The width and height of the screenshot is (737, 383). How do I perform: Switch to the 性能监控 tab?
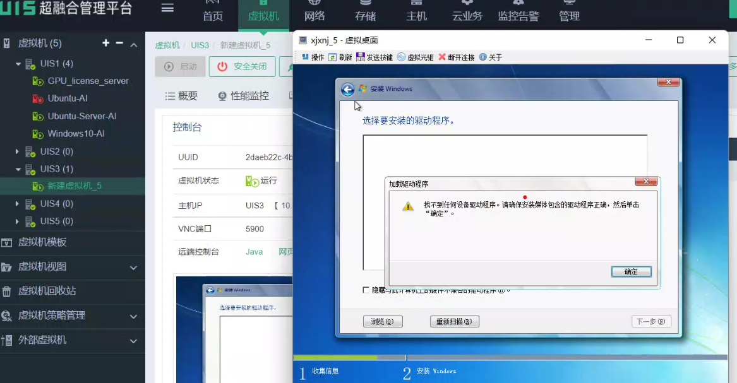tap(244, 96)
